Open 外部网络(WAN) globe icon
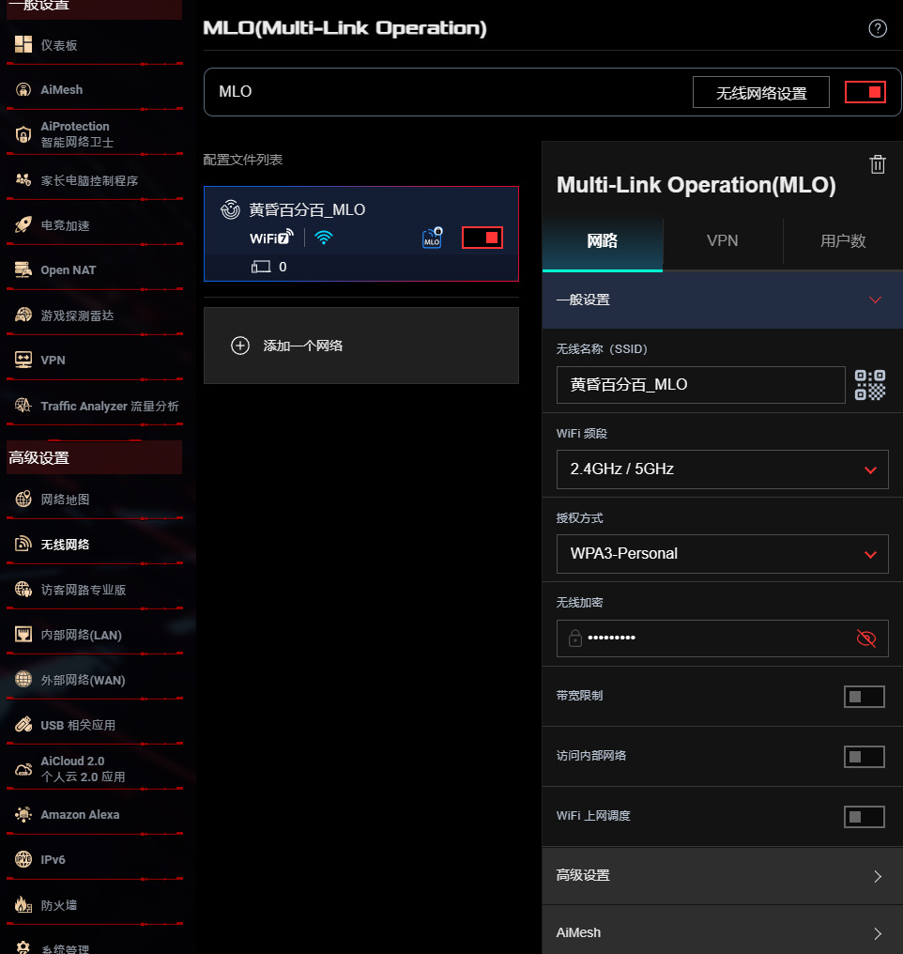The width and height of the screenshot is (903, 954). [x=23, y=679]
